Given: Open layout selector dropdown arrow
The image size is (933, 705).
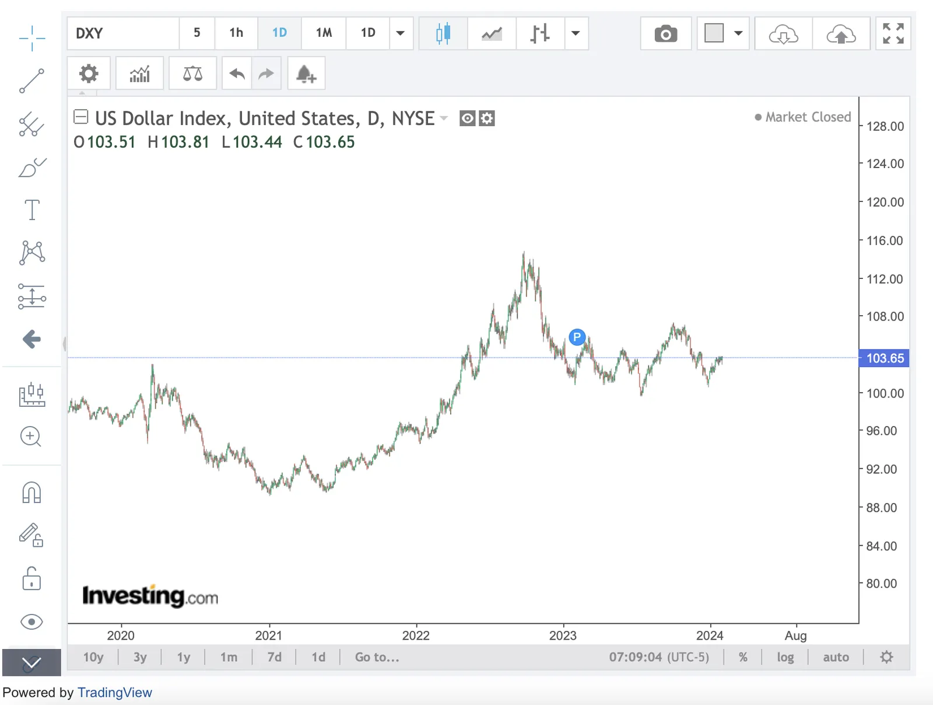Looking at the screenshot, I should pyautogui.click(x=738, y=33).
